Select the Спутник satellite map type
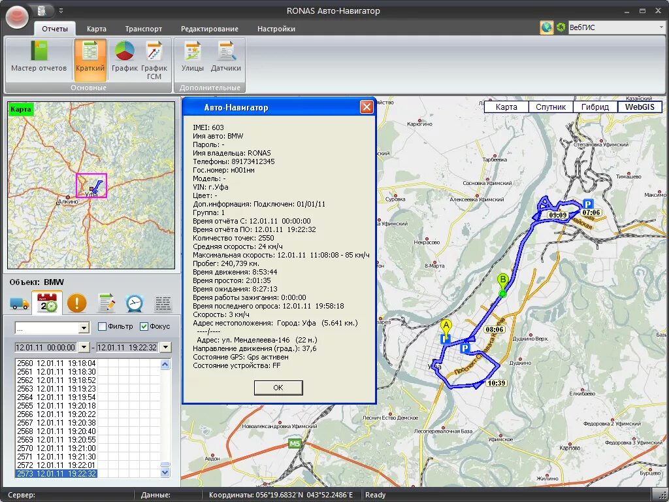Image resolution: width=669 pixels, height=502 pixels. coord(551,107)
